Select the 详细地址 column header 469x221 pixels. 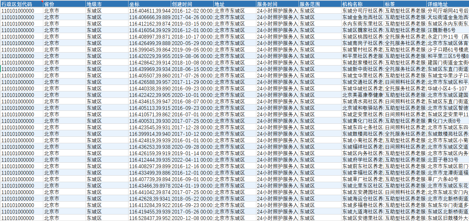point(448,4)
